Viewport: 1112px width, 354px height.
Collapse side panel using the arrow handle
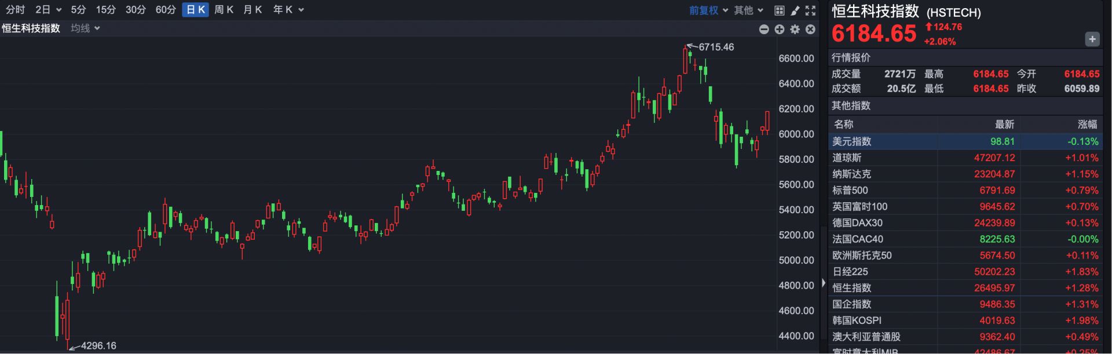coord(824,283)
